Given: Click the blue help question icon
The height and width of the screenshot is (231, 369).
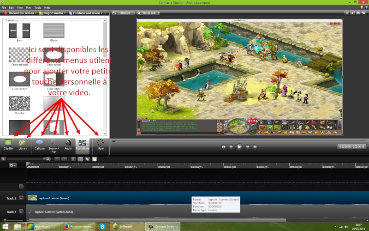Looking at the screenshot, I should (x=366, y=7).
